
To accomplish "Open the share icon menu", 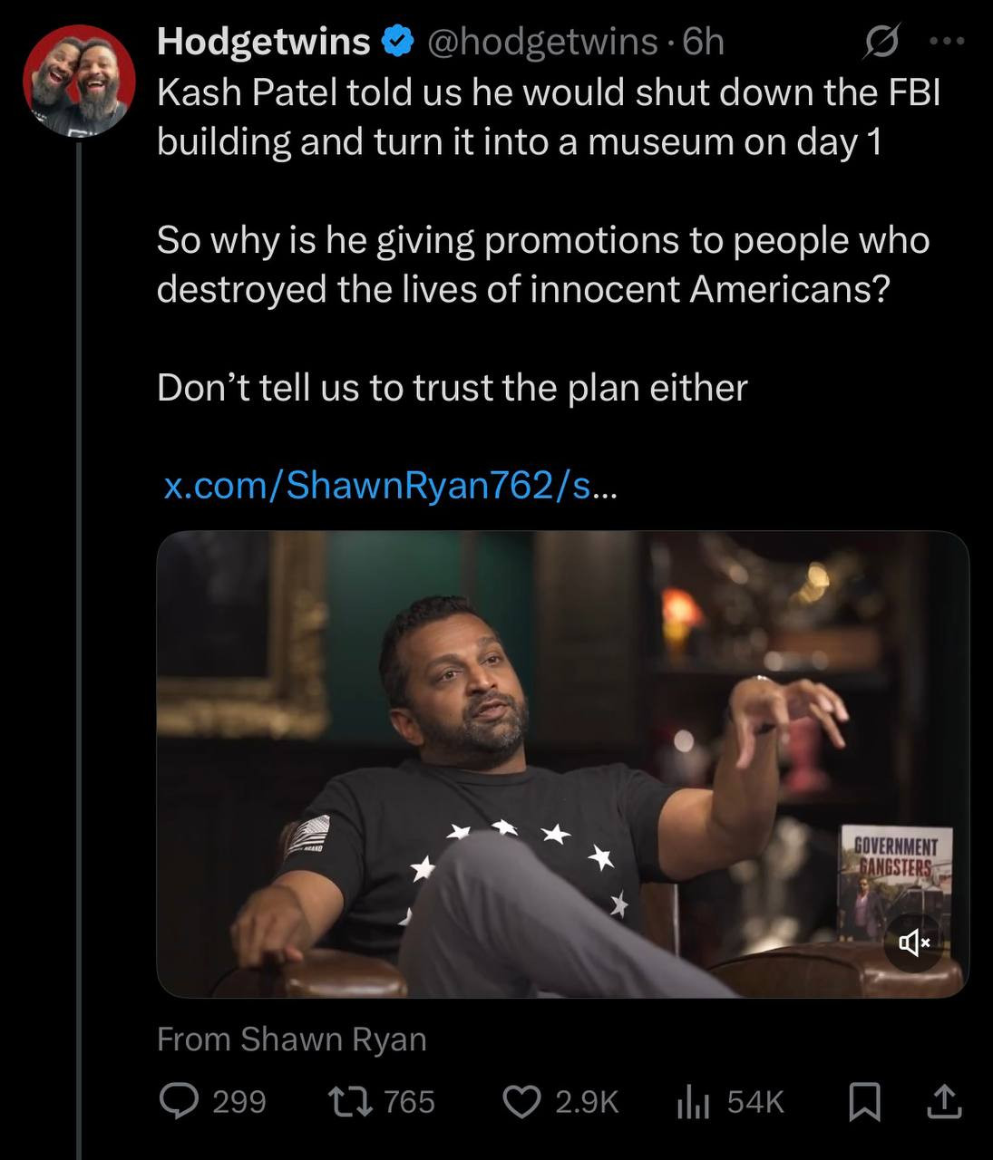I will [x=943, y=1101].
